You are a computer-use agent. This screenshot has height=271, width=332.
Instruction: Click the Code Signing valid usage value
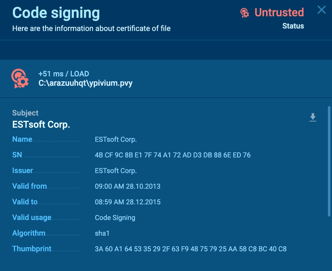(115, 217)
